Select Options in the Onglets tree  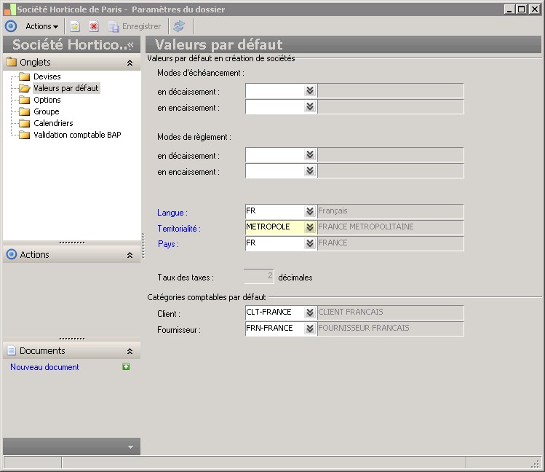click(47, 100)
